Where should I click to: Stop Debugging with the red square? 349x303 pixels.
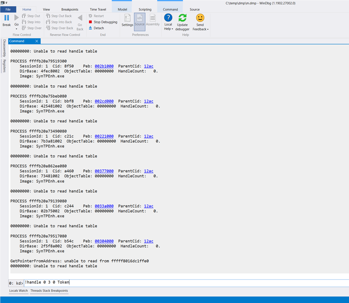click(103, 22)
